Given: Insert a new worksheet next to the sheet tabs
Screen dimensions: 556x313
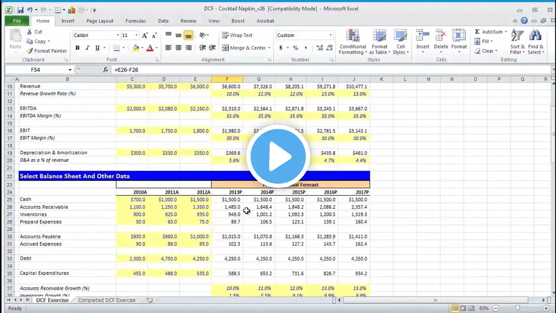Looking at the screenshot, I should tap(150, 300).
